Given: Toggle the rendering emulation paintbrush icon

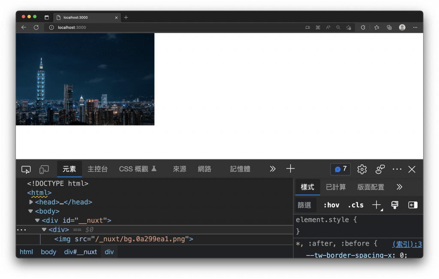Looking at the screenshot, I should point(395,205).
